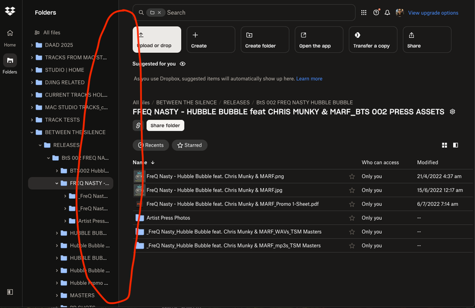Star the Artist Press Photos folder
475x308 pixels.
(352, 218)
